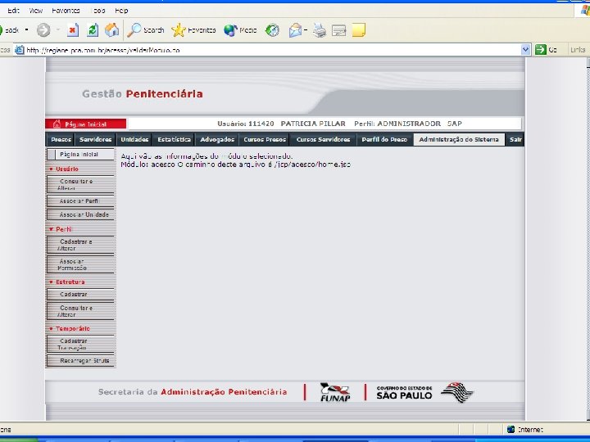
Task: Open browsing History clock icon
Action: click(272, 30)
